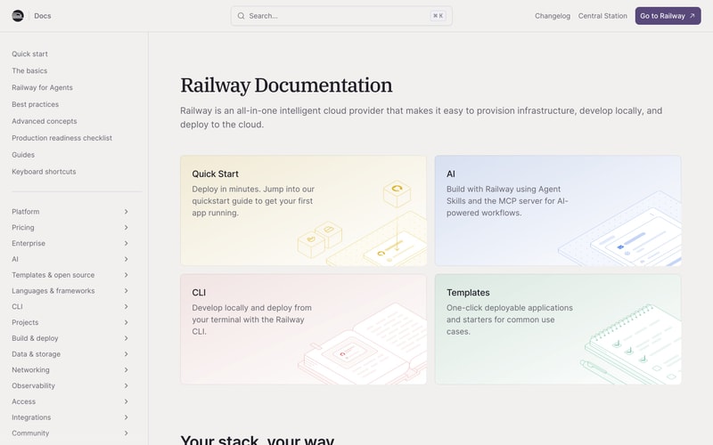Expand the Integrations section chevron
Image resolution: width=713 pixels, height=445 pixels.
126,417
